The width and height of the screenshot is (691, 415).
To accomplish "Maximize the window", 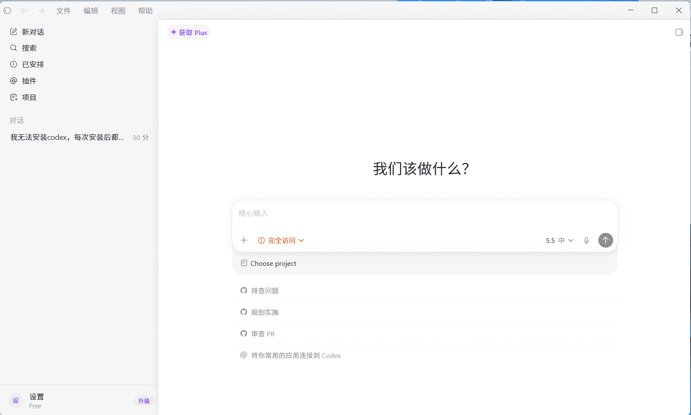I will (x=654, y=10).
